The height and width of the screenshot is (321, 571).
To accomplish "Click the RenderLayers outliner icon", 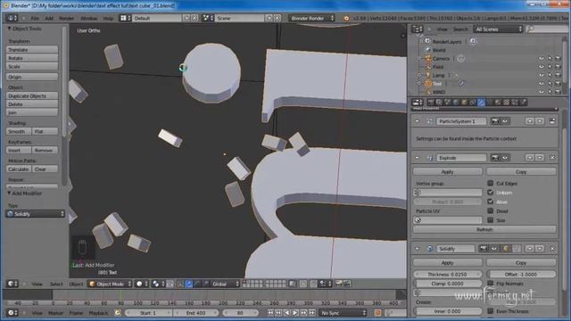I will click(427, 42).
